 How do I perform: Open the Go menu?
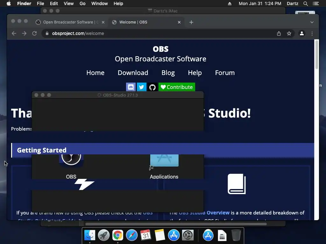[82, 3]
